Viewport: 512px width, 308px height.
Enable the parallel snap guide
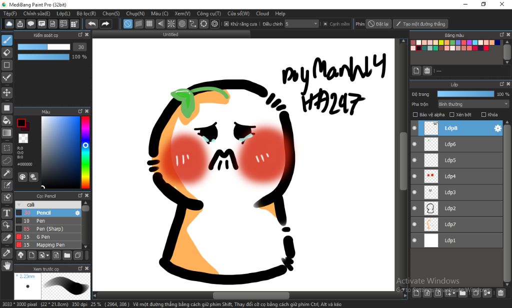tap(139, 24)
